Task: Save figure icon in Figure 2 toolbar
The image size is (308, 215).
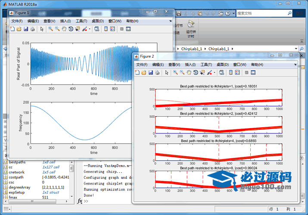Action: click(x=151, y=73)
